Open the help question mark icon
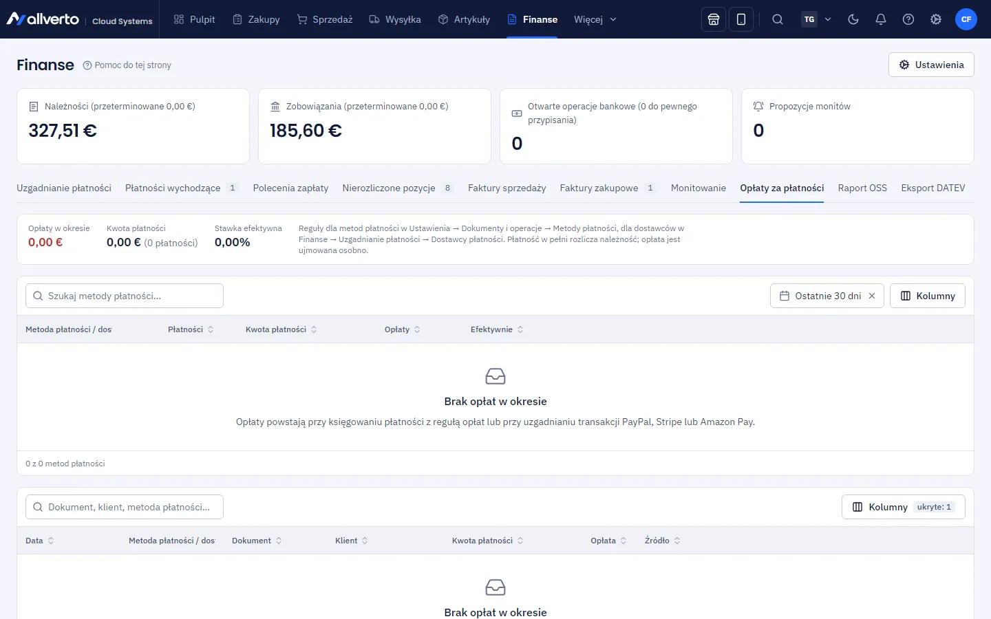Image resolution: width=991 pixels, height=619 pixels. (x=908, y=19)
